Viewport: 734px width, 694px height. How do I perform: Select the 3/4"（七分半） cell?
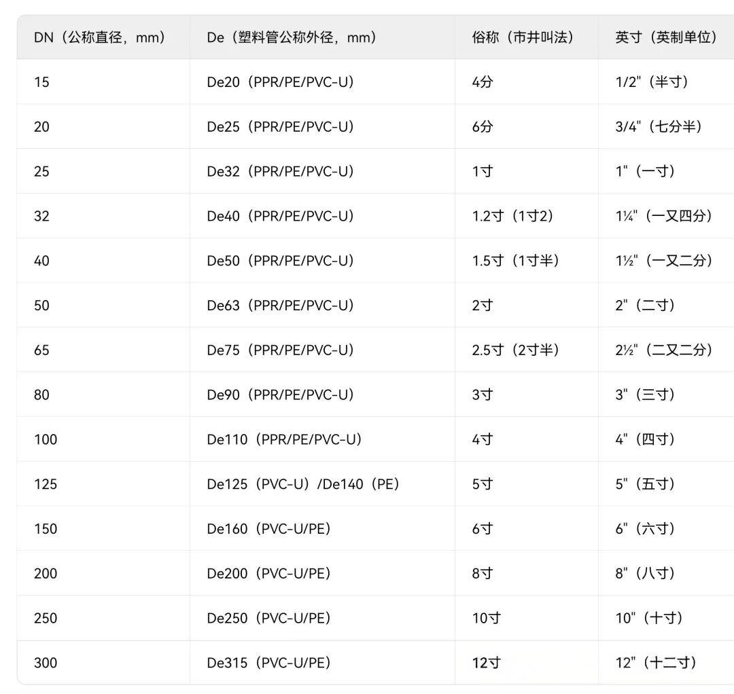point(659,127)
